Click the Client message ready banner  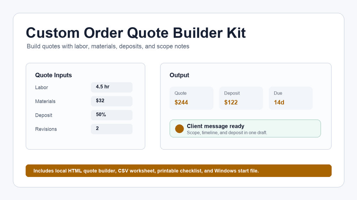[245, 128]
